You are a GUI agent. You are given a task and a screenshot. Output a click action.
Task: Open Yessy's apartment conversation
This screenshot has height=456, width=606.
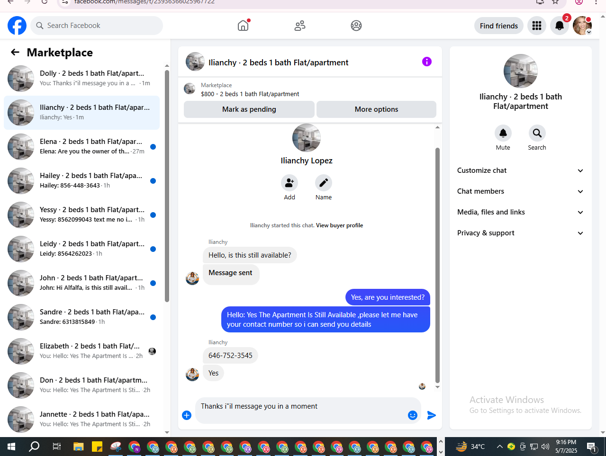coord(82,215)
